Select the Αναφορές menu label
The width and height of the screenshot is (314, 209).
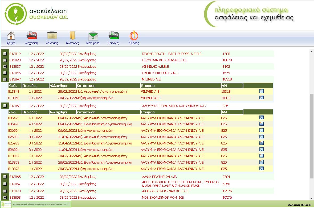pyautogui.click(x=72, y=43)
